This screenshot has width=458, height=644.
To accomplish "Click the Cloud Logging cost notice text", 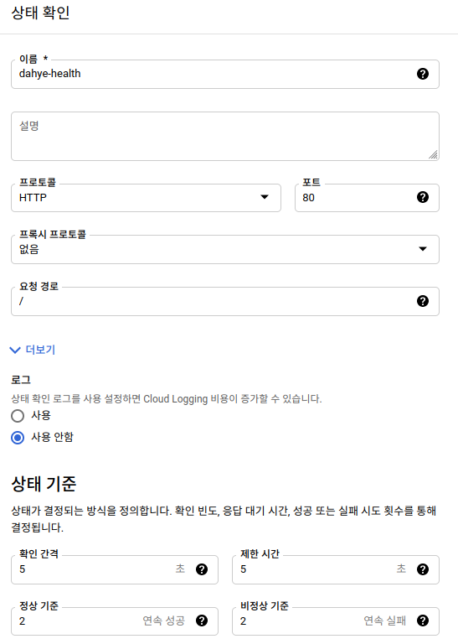I will pos(167,399).
